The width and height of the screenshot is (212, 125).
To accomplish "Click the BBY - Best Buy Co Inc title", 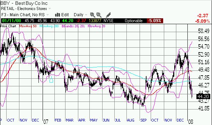I will pyautogui.click(x=24, y=3).
